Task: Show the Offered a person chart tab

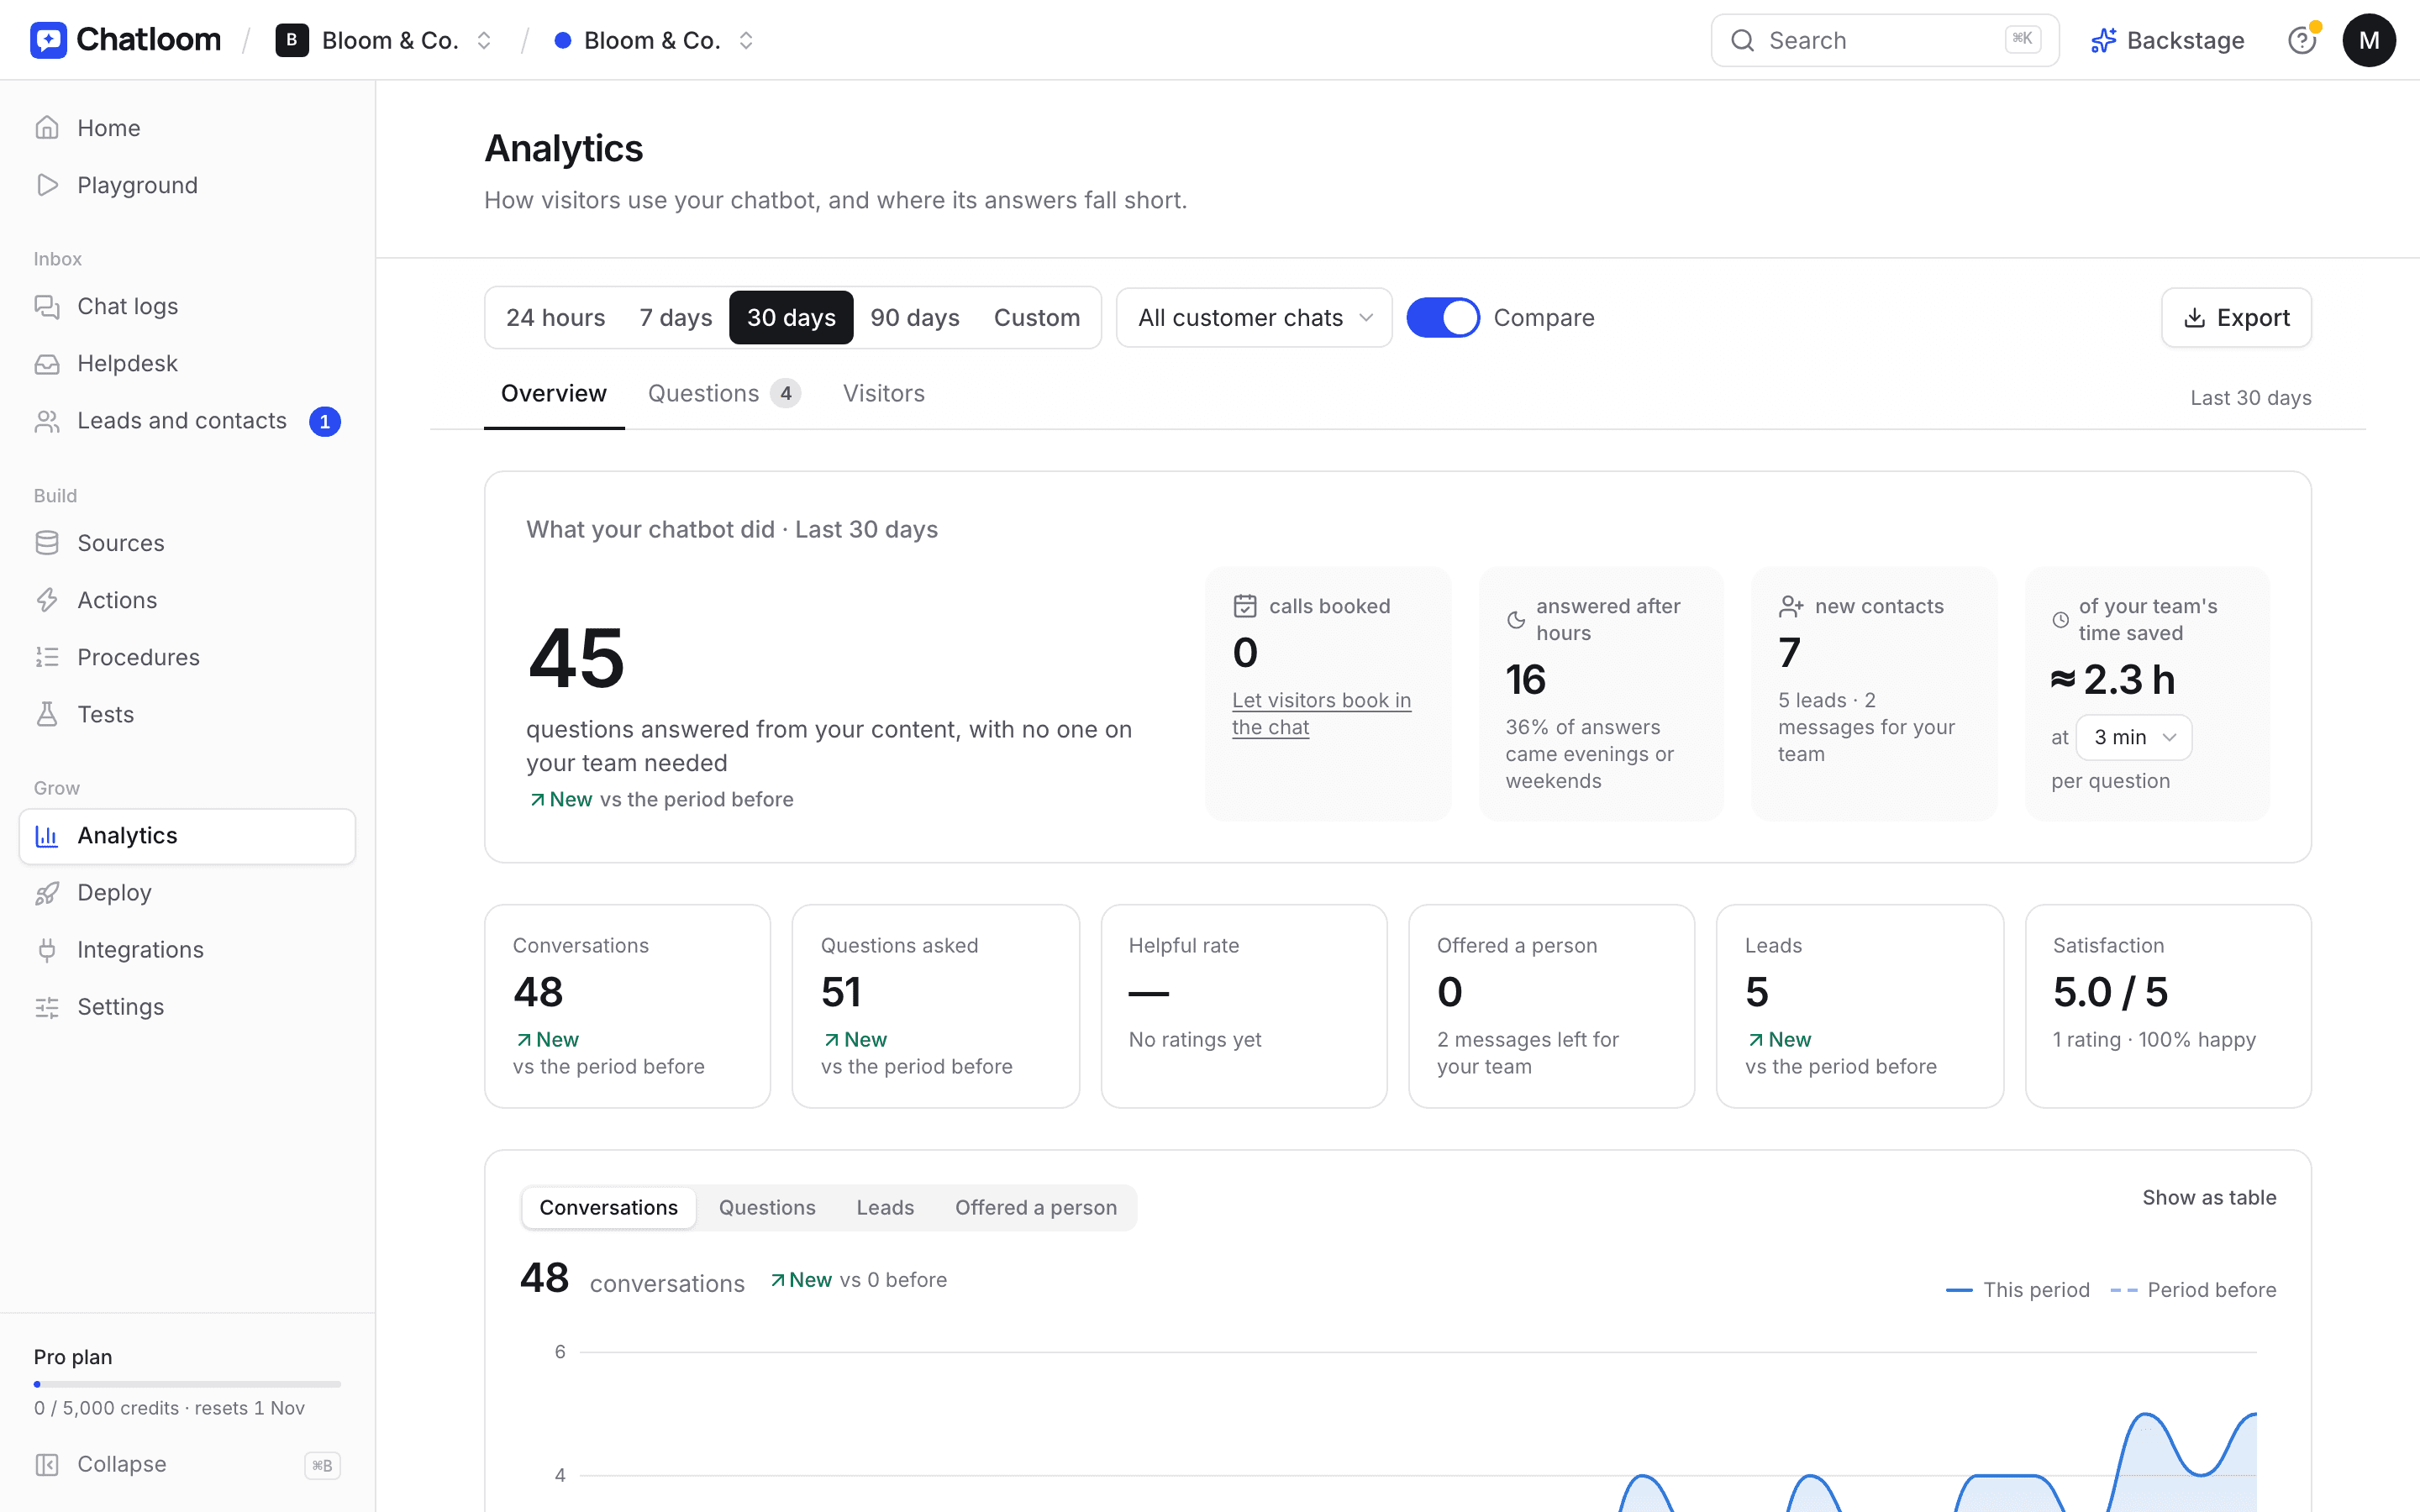Action: [x=1036, y=1207]
